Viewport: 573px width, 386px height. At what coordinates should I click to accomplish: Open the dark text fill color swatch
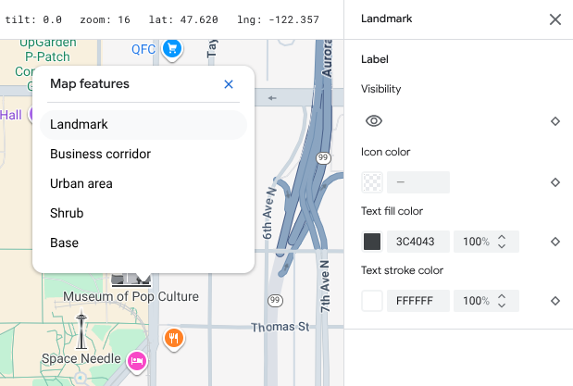click(372, 242)
